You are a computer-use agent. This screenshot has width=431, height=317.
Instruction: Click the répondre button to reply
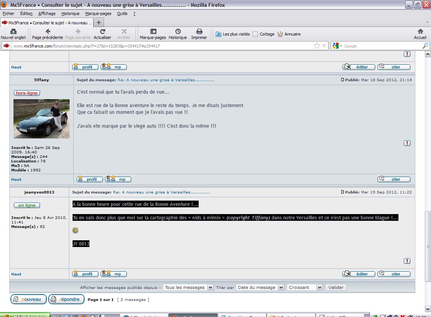[66, 299]
